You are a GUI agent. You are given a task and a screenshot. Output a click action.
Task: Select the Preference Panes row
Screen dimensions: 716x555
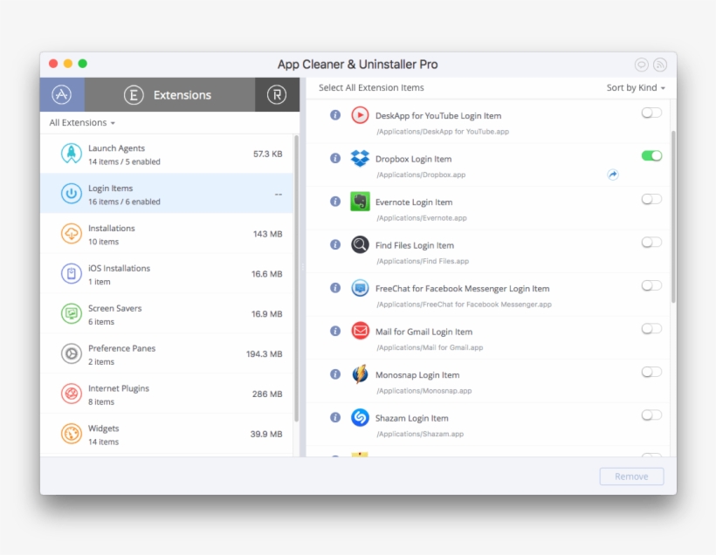167,353
